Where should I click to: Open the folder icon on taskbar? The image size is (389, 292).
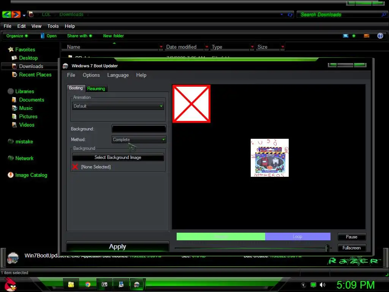click(x=71, y=284)
